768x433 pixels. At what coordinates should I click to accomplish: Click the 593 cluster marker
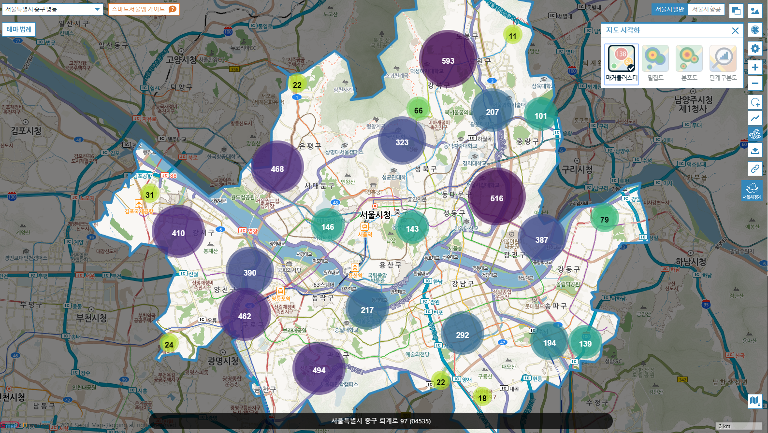[448, 60]
